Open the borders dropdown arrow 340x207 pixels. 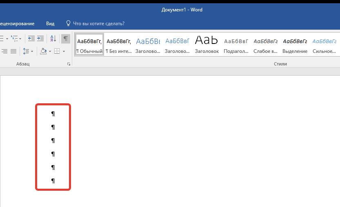click(64, 51)
